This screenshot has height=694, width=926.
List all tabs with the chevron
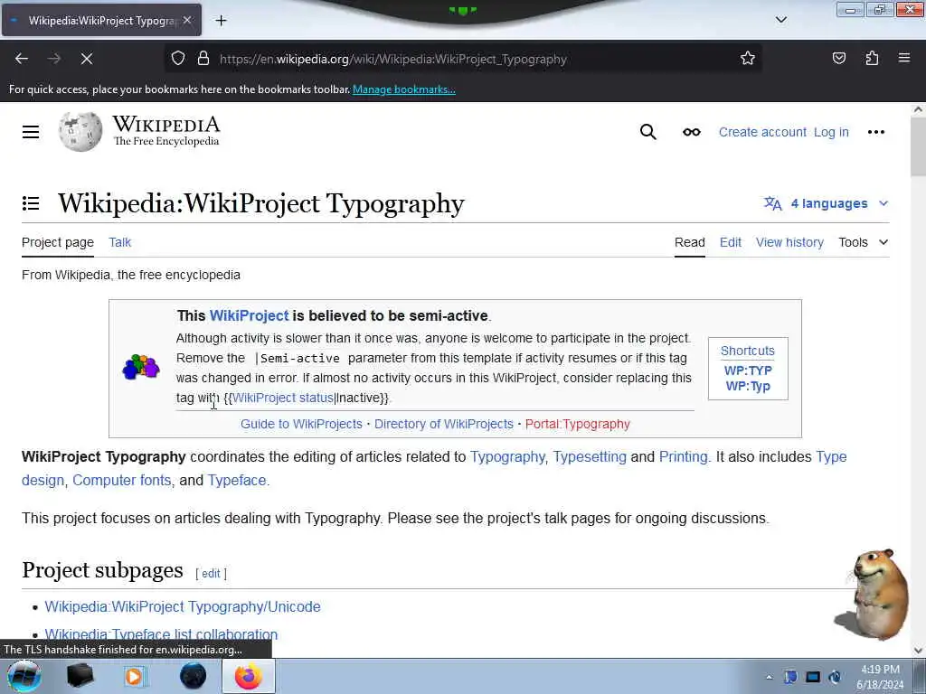tap(780, 20)
